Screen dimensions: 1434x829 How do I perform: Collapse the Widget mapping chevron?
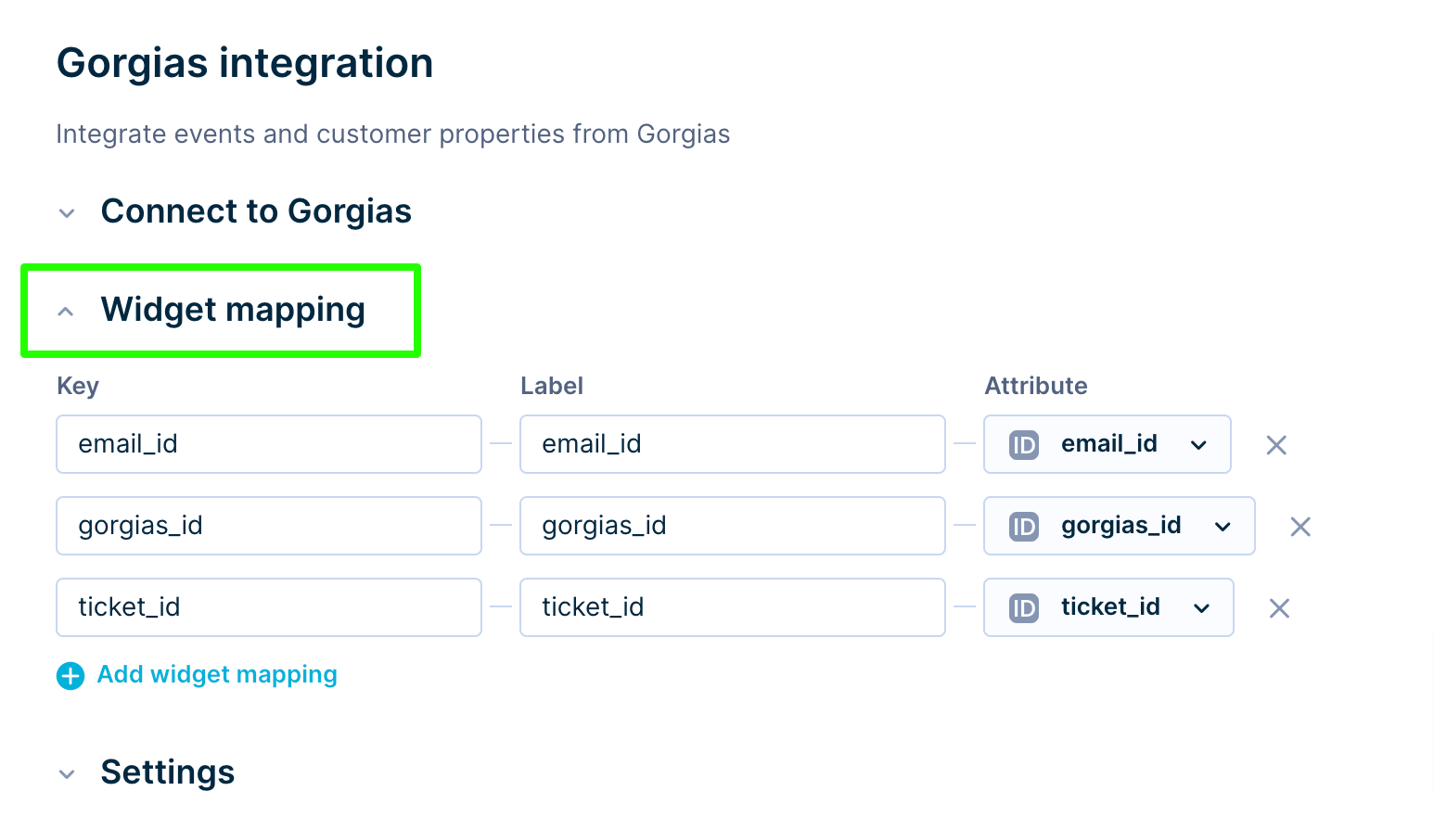pyautogui.click(x=66, y=312)
